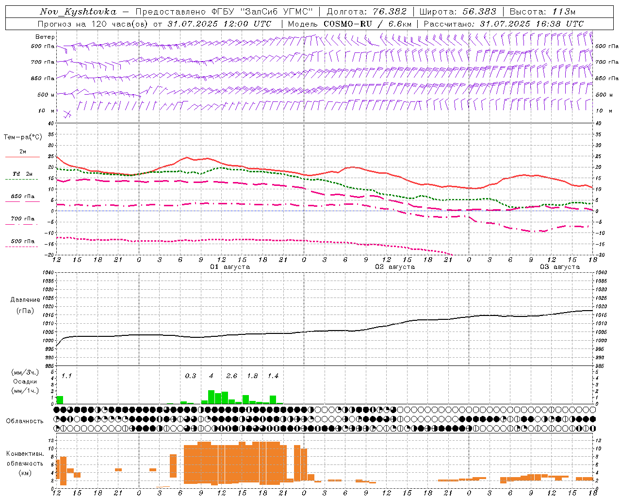Click the 3-hour precipitation value 1.4
This screenshot has width=621, height=497.
(273, 376)
